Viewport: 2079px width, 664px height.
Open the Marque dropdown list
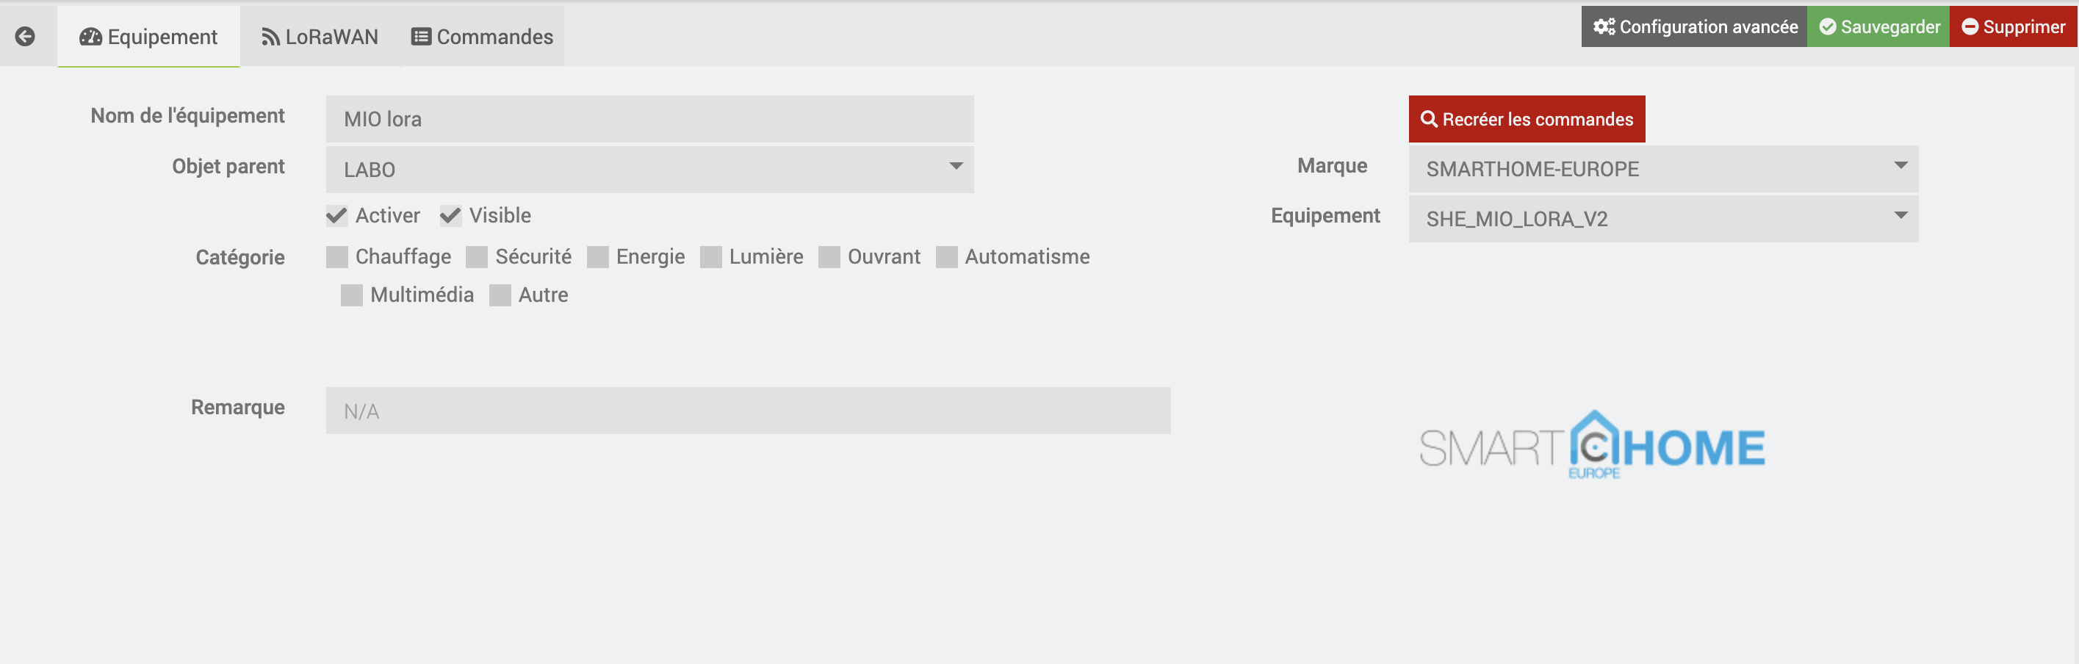click(x=1662, y=170)
